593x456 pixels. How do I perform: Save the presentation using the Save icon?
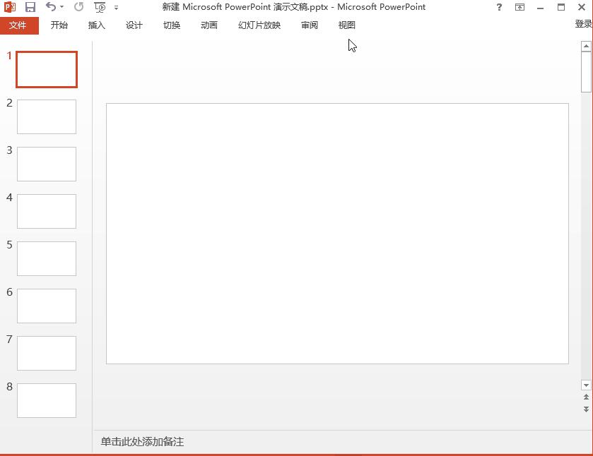click(29, 7)
